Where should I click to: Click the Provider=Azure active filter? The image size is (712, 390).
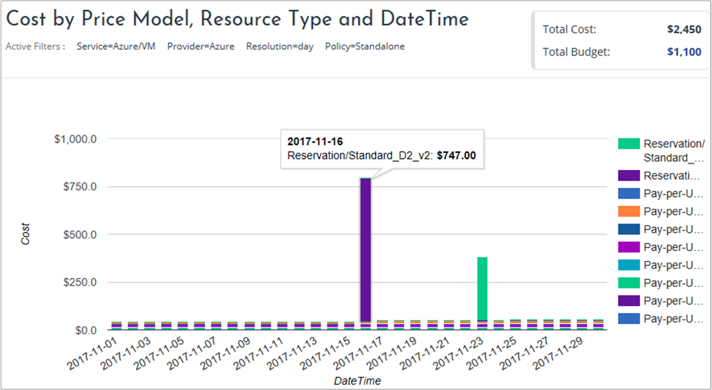pos(201,46)
